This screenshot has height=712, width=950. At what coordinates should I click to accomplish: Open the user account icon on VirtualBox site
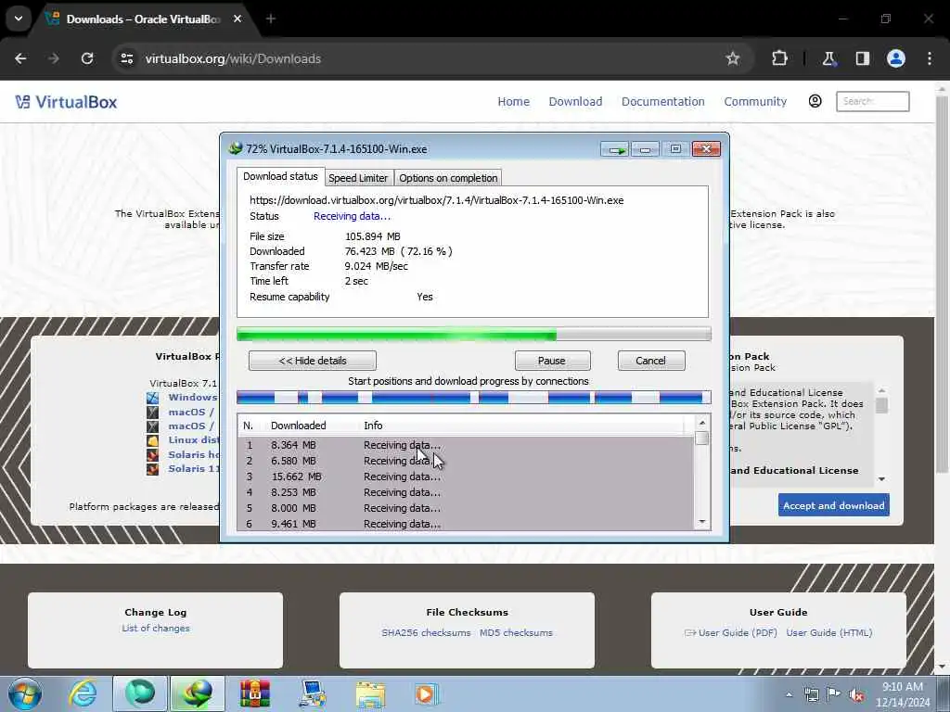click(x=815, y=101)
